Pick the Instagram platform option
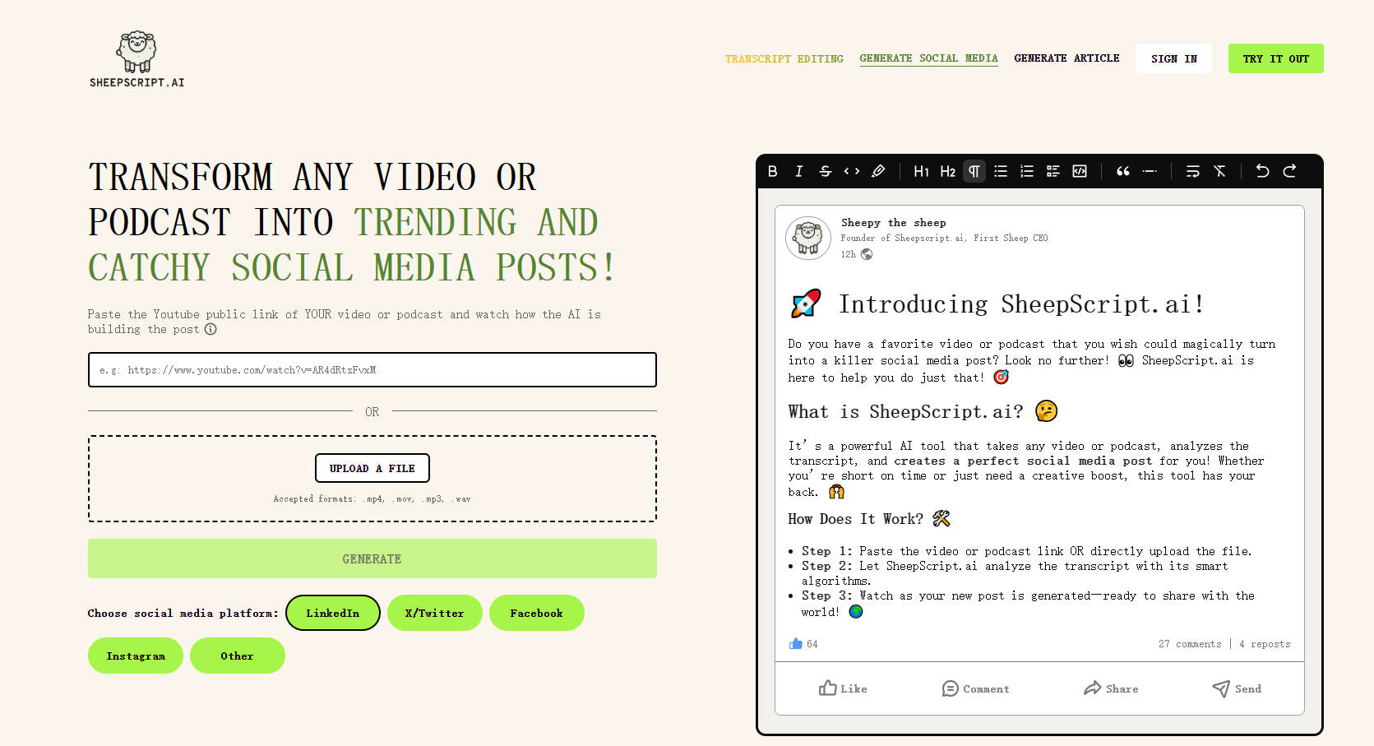1374x746 pixels. [x=136, y=656]
